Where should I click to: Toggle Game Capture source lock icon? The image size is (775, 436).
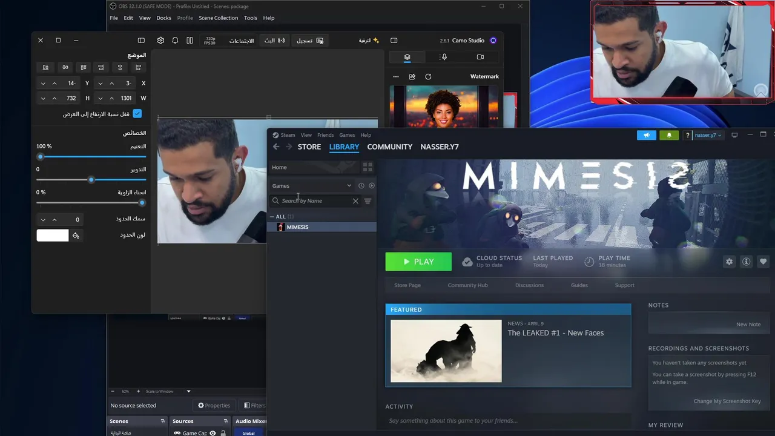coord(223,433)
